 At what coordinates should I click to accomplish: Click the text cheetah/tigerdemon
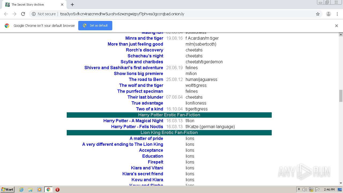pos(204,62)
